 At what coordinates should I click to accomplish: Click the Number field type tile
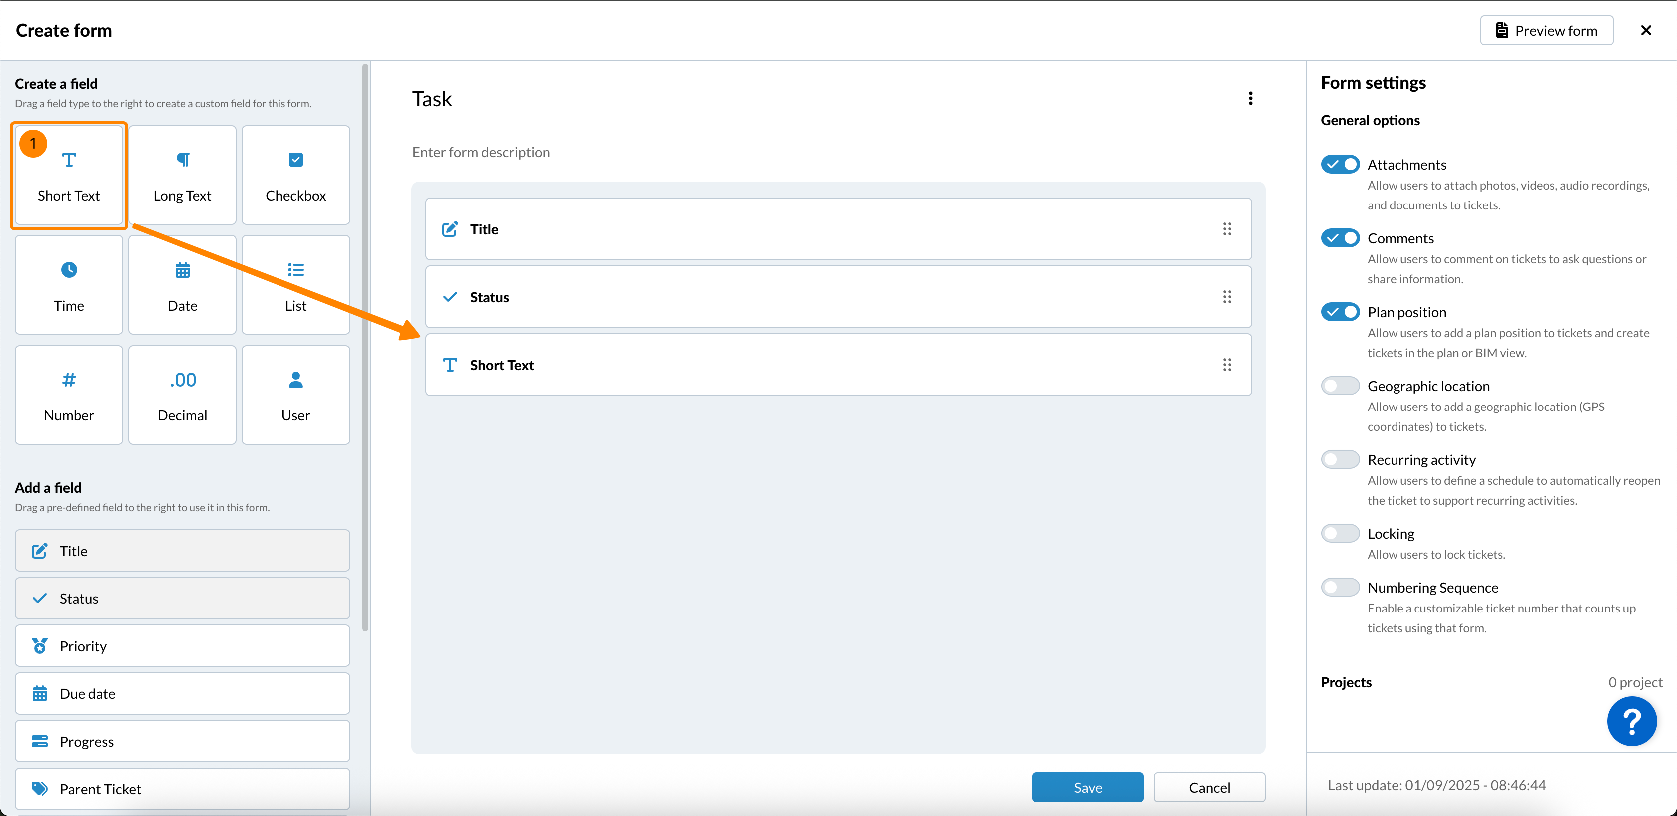[x=69, y=395]
